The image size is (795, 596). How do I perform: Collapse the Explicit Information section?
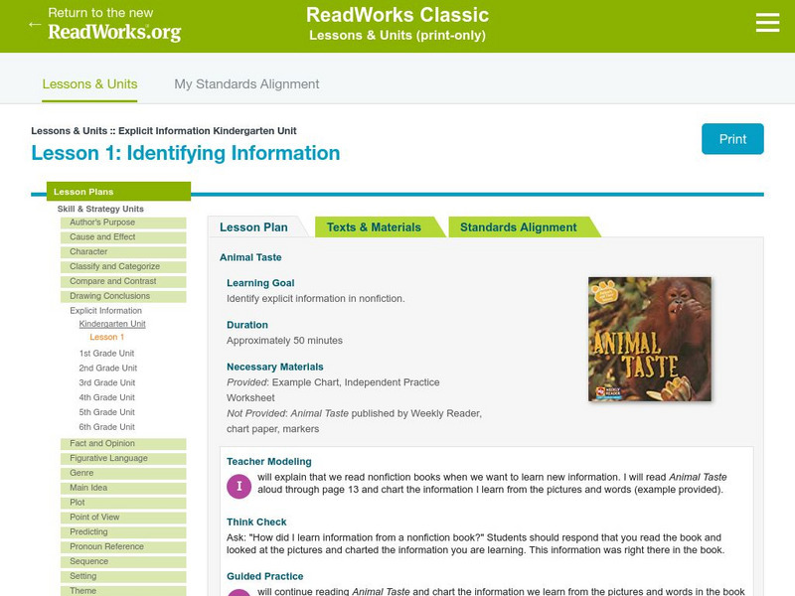pyautogui.click(x=106, y=311)
